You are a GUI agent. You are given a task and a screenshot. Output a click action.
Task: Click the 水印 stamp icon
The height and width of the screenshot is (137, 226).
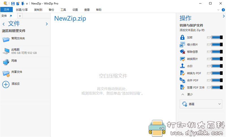pos(182,66)
